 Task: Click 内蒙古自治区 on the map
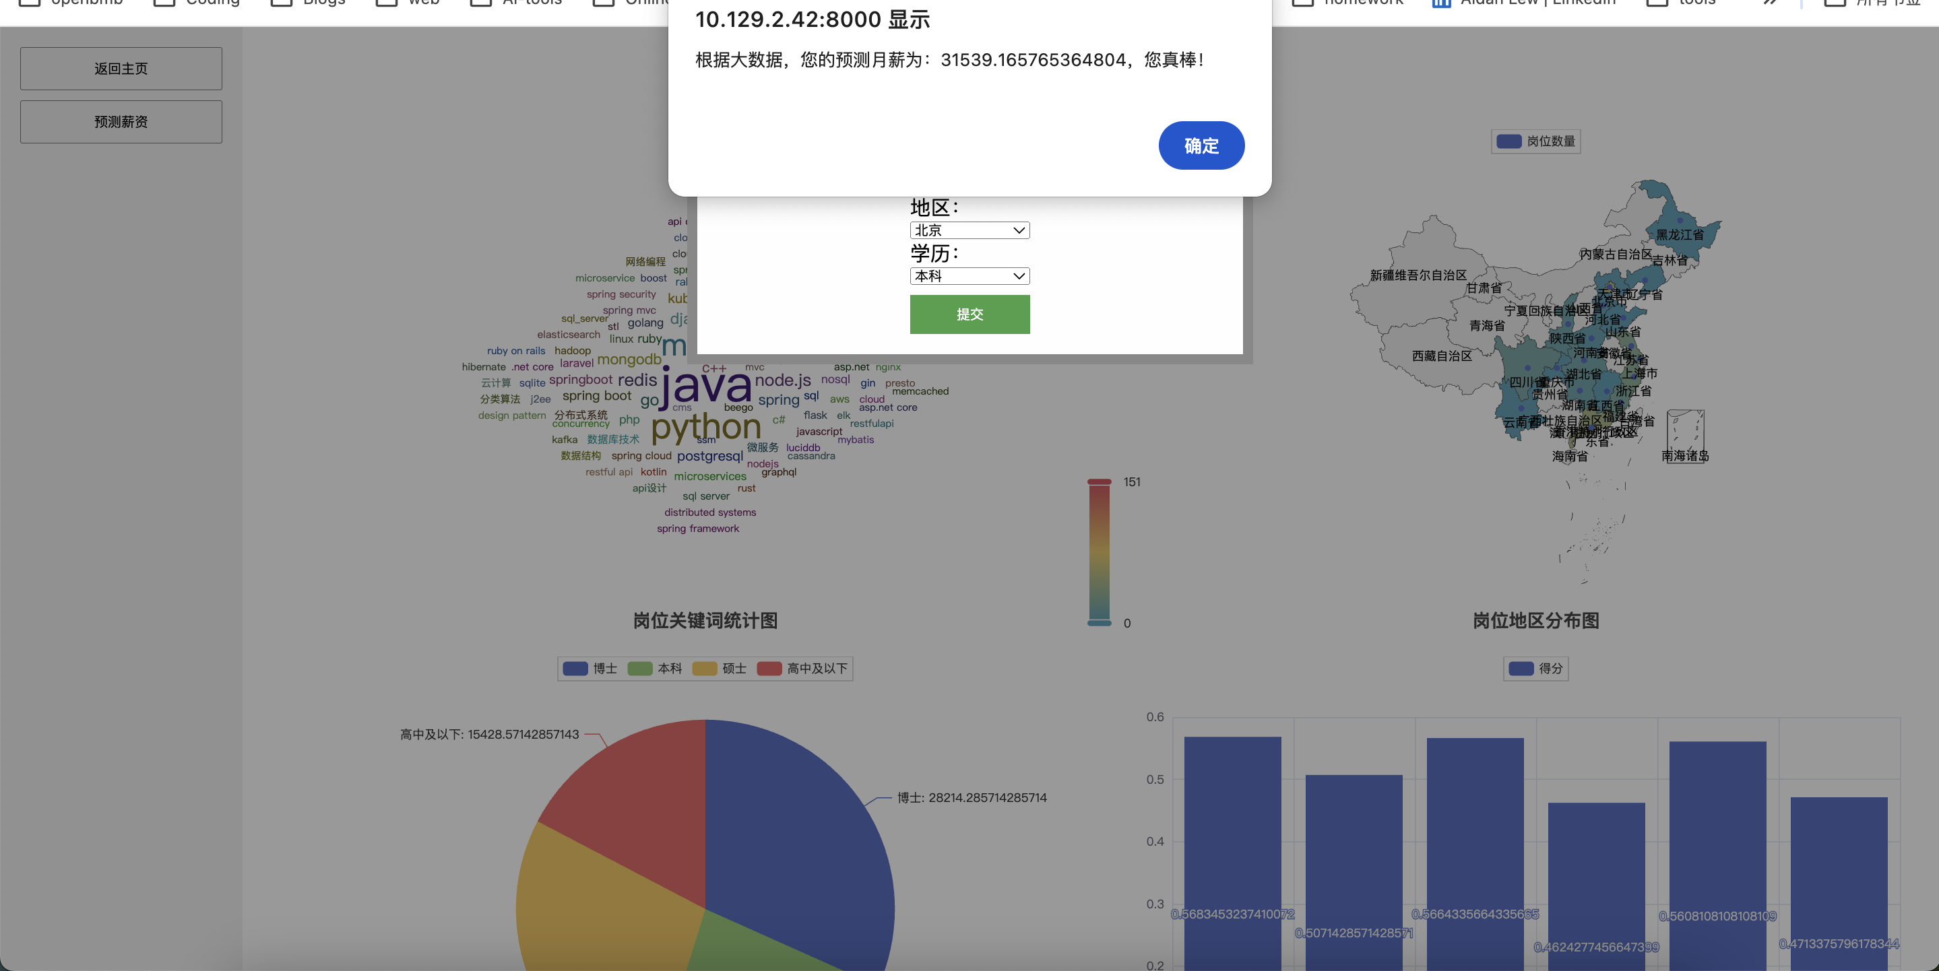pos(1616,255)
